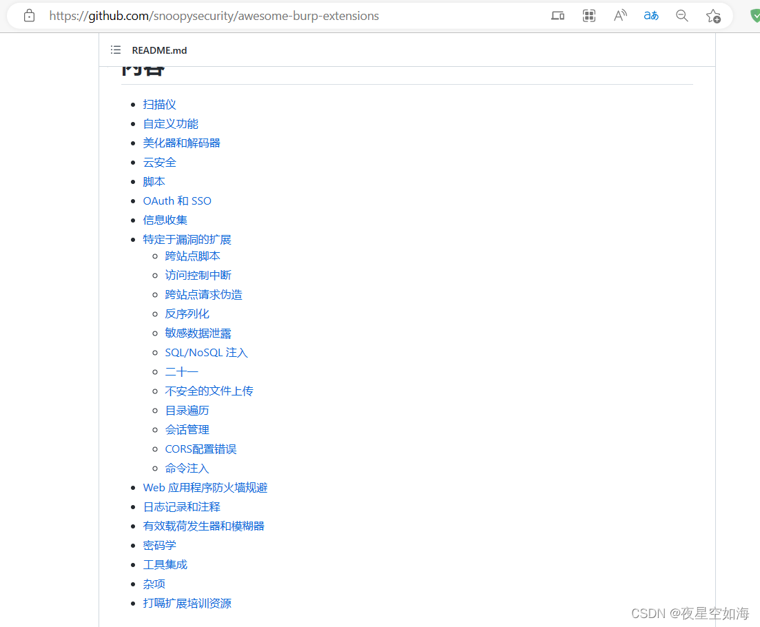Open 跨站点请求伪造 link
This screenshot has width=760, height=627.
[203, 295]
